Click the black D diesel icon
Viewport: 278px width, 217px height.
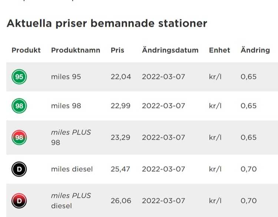(x=19, y=169)
